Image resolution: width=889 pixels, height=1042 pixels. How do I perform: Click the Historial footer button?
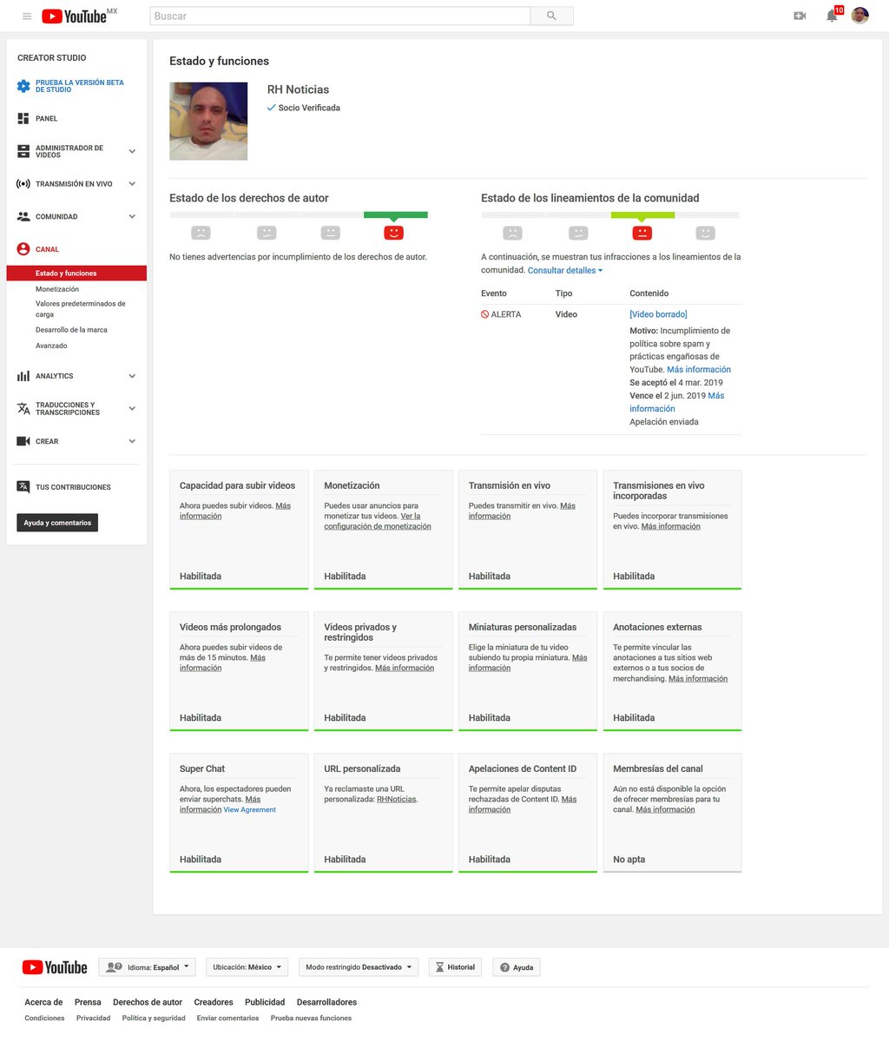(x=455, y=967)
